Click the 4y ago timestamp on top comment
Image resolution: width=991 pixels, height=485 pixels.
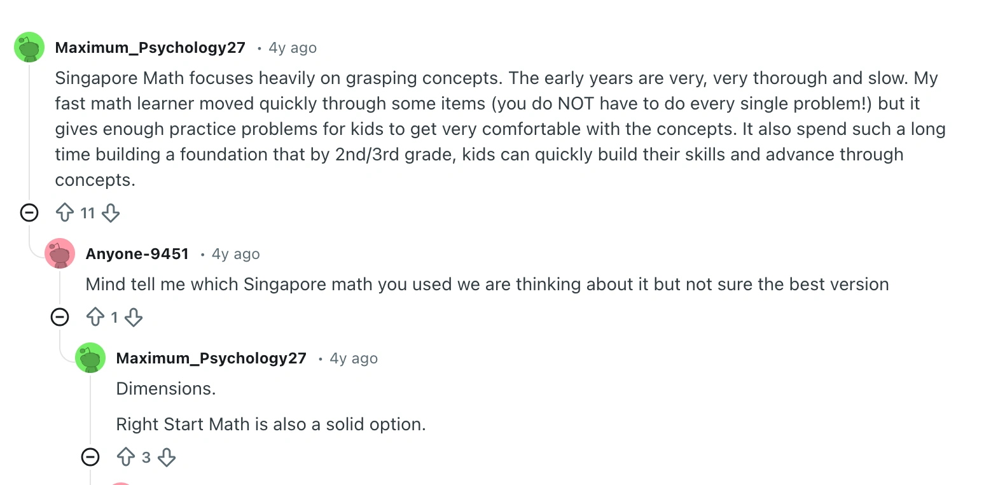(x=292, y=47)
